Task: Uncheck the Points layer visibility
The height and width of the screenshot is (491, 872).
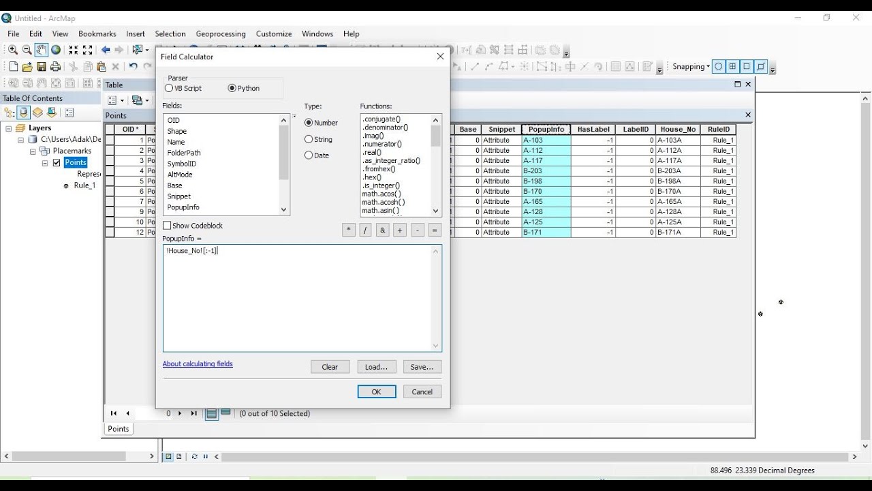Action: [57, 163]
